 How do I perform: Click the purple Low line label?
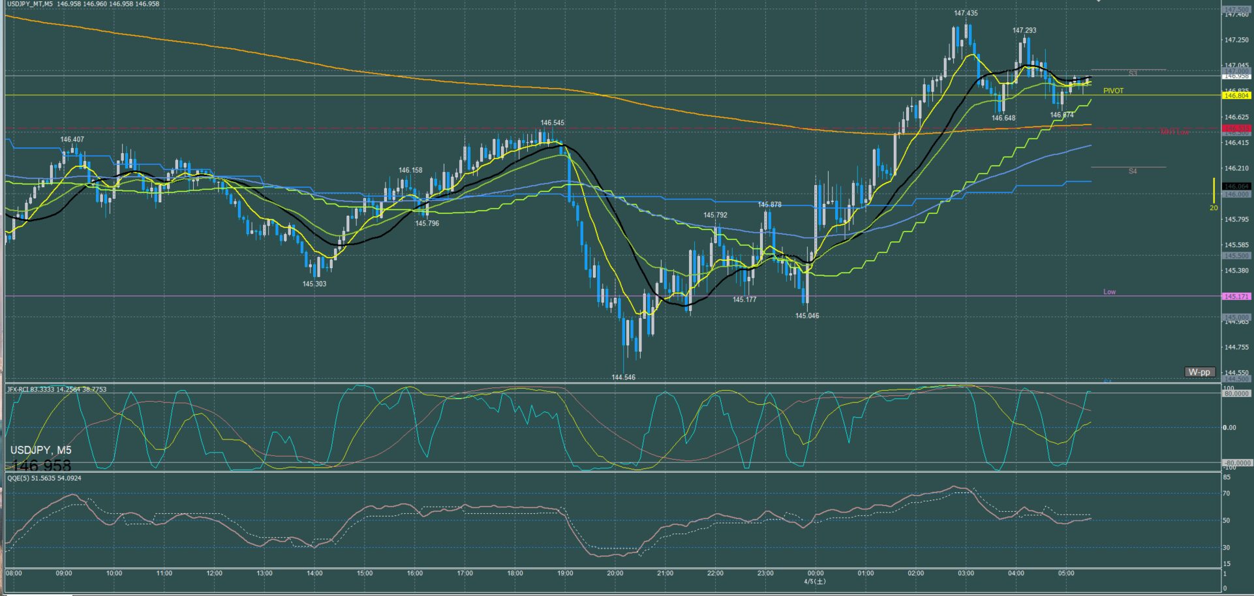point(1109,291)
